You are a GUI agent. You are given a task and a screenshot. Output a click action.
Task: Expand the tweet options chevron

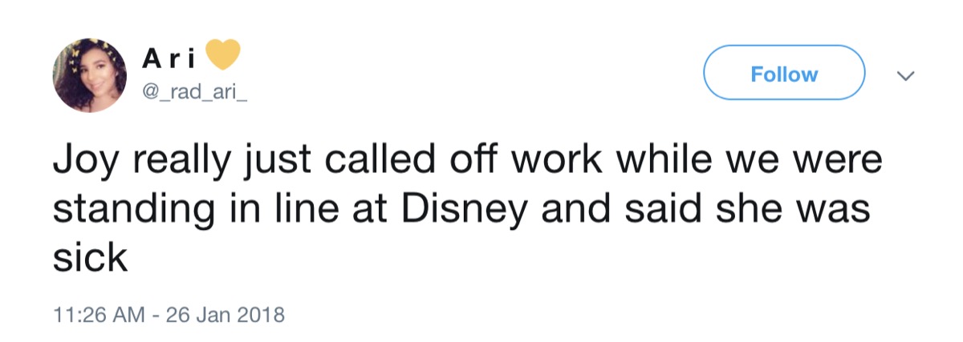905,75
